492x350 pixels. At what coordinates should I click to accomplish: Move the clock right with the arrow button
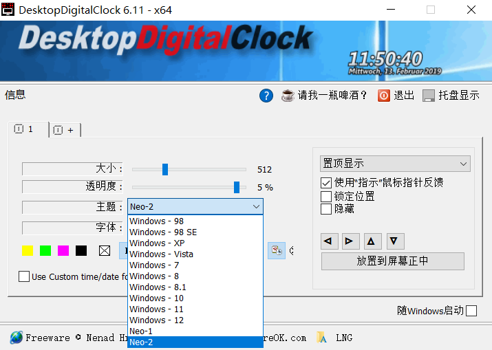350,241
